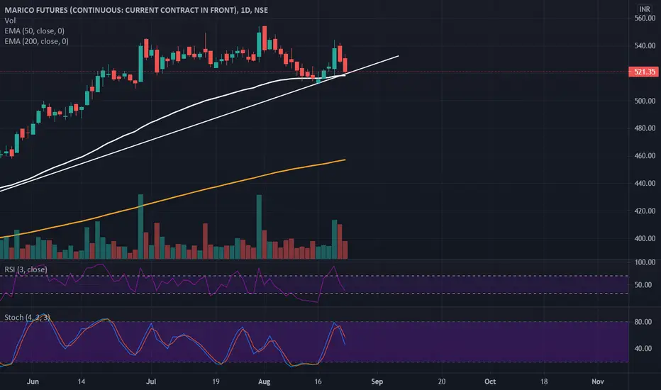Click the 80.00 Stoch scale label

pos(643,322)
